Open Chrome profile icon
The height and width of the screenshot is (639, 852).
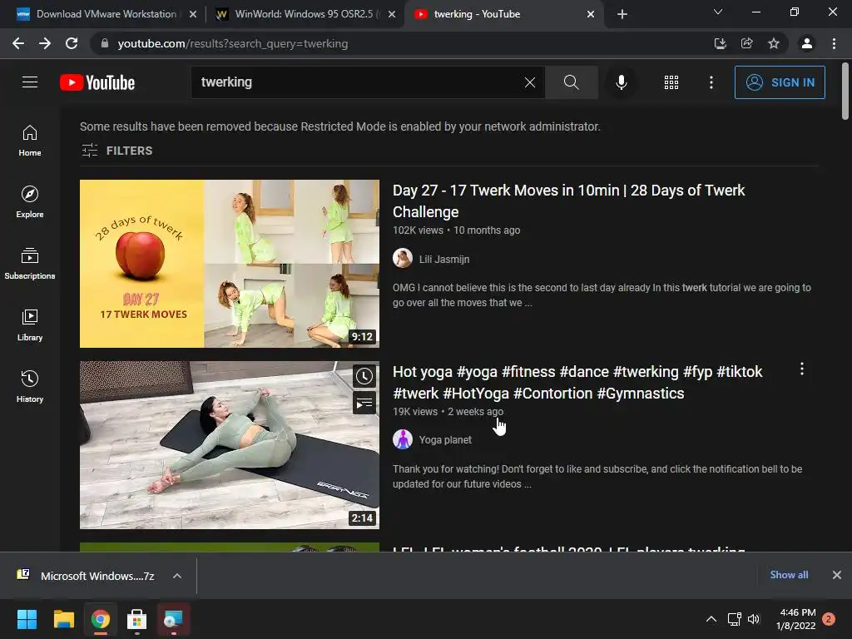(807, 43)
